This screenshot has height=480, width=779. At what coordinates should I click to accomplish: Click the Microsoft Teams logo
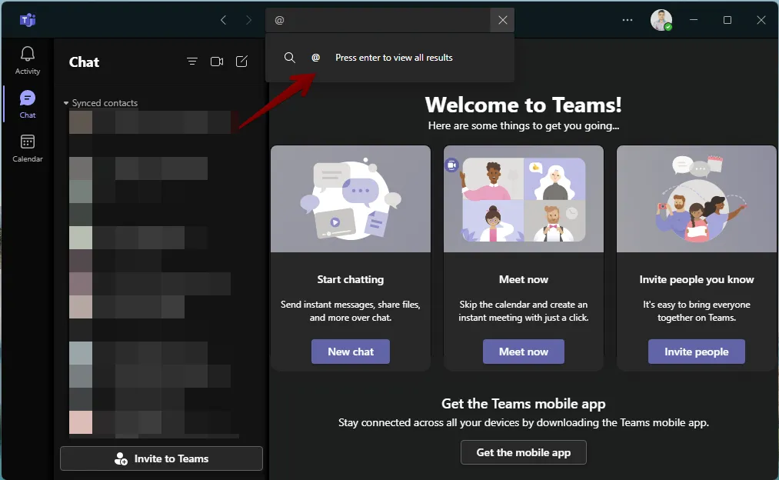coord(28,19)
